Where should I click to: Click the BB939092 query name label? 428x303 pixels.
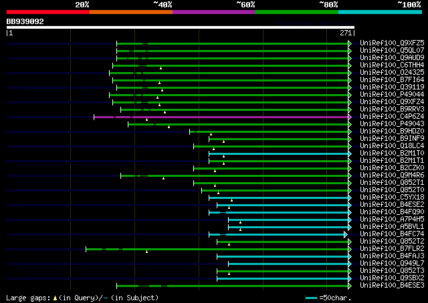(25, 21)
